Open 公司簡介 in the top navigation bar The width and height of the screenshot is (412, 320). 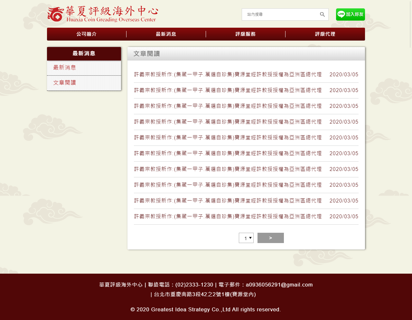coord(87,34)
